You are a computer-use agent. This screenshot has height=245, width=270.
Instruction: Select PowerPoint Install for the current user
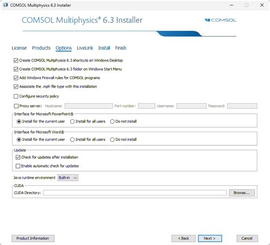[19, 121]
